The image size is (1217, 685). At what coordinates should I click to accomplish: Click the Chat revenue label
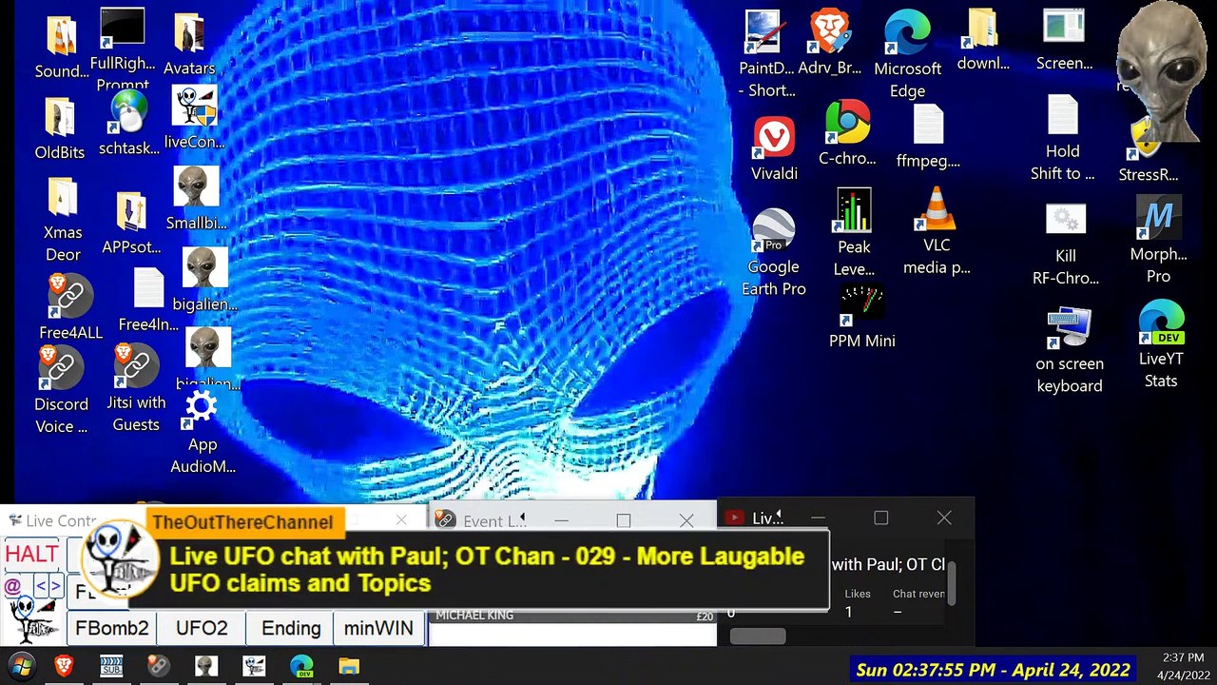pyautogui.click(x=918, y=594)
